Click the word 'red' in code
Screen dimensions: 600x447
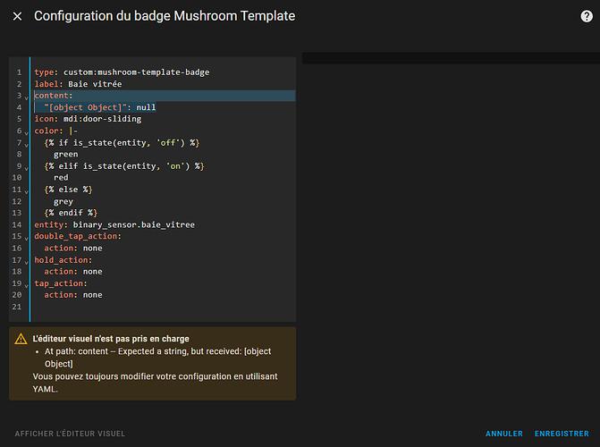(x=61, y=178)
